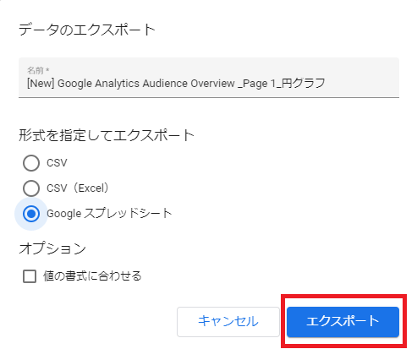417x349 pixels.
Task: Click the CSV option label text
Action: coord(57,163)
